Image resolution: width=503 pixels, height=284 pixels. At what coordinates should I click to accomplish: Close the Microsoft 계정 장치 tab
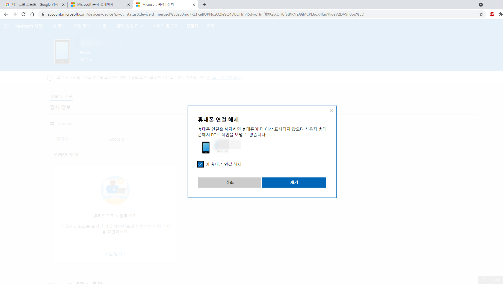[x=194, y=5]
